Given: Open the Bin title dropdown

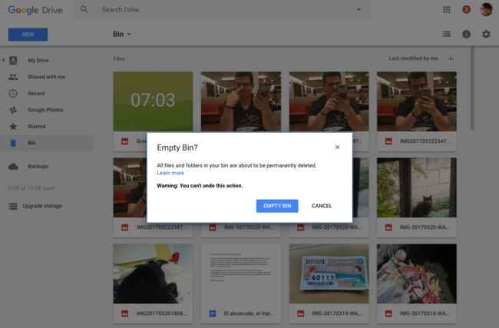Looking at the screenshot, I should 122,34.
